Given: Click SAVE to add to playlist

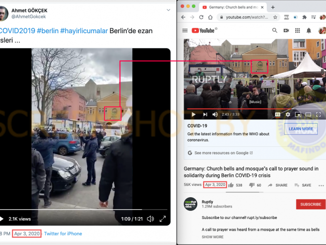Looking at the screenshot, I should (303, 185).
